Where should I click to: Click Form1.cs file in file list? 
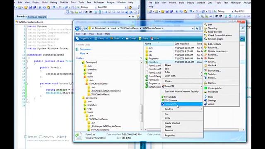(x=153, y=62)
